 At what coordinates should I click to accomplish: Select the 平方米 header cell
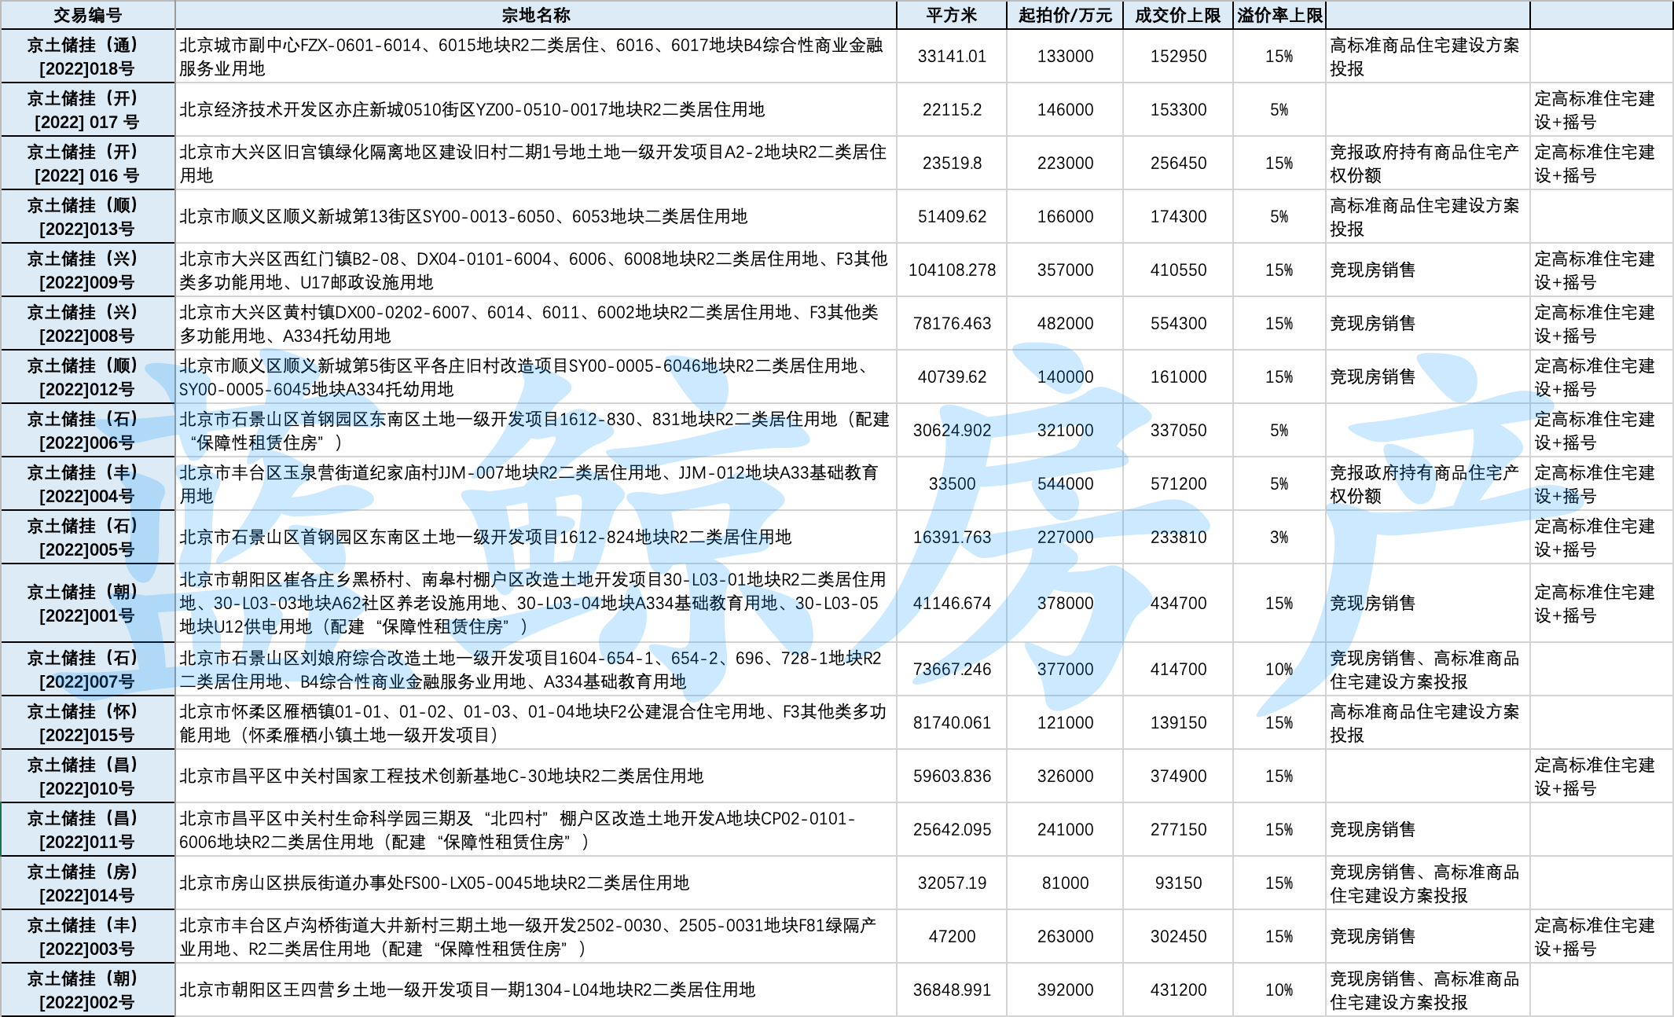click(x=951, y=15)
